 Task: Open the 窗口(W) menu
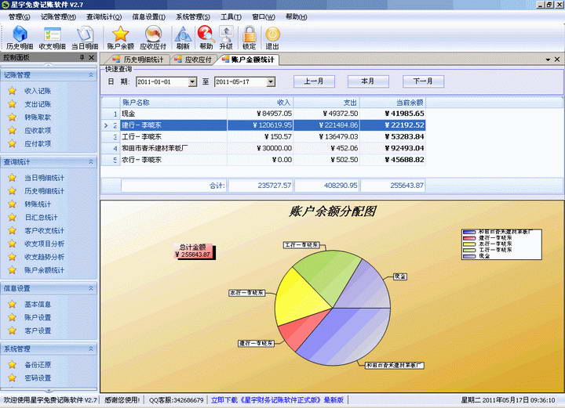click(x=264, y=16)
